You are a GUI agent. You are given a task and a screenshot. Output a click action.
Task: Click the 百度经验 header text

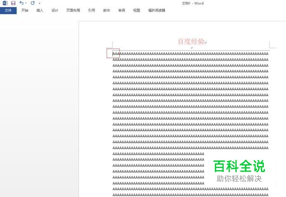[x=191, y=42]
